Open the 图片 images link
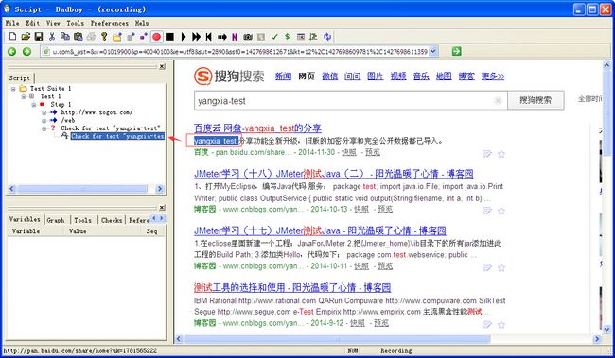 (x=376, y=76)
